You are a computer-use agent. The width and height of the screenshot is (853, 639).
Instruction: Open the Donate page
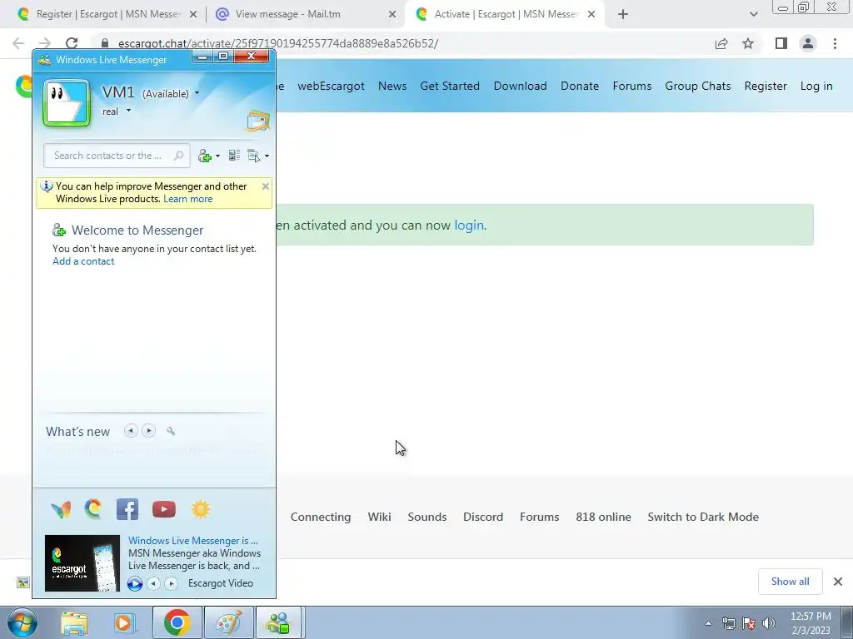[x=580, y=86]
